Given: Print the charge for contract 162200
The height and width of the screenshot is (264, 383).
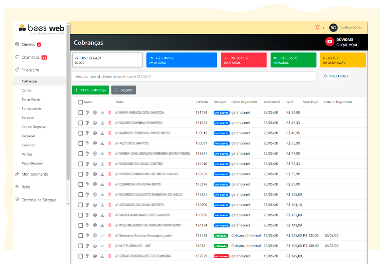Looking at the screenshot, I should click(95, 205).
